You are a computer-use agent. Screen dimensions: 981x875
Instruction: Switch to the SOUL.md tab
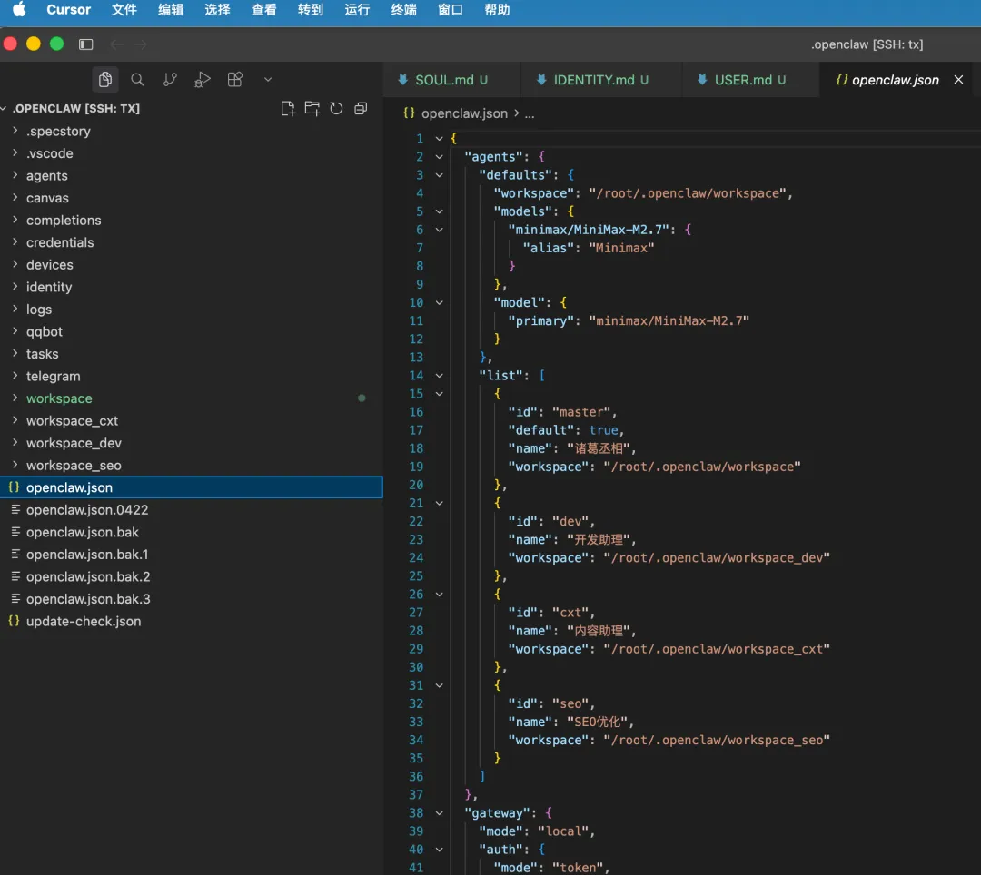click(x=443, y=80)
